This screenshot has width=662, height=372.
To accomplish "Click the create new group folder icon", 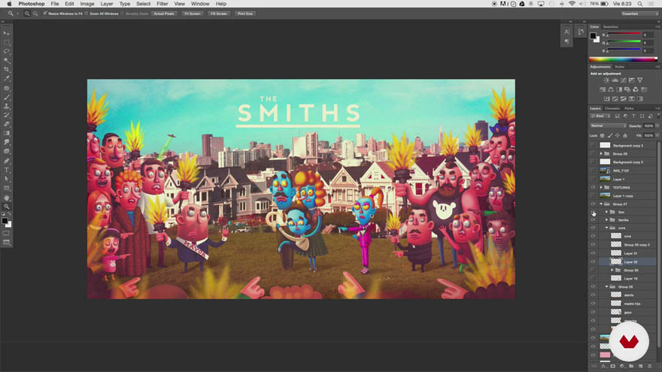I will coord(631,366).
